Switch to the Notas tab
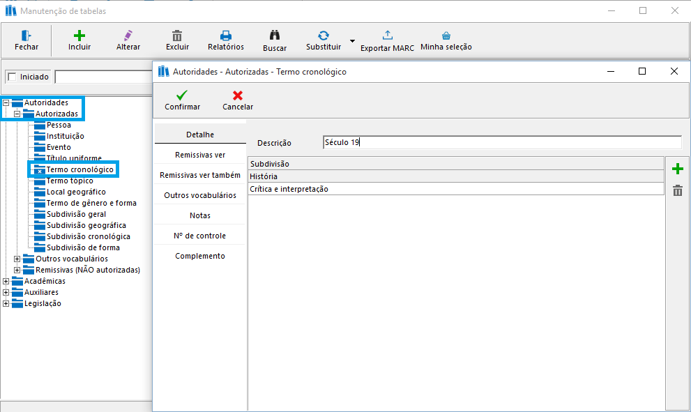 200,215
